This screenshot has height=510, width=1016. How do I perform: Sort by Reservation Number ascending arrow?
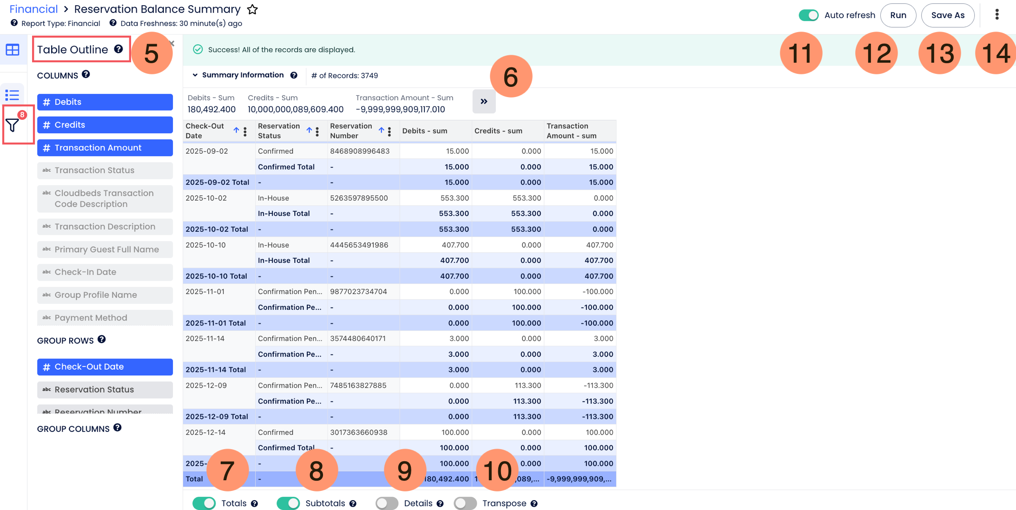381,131
